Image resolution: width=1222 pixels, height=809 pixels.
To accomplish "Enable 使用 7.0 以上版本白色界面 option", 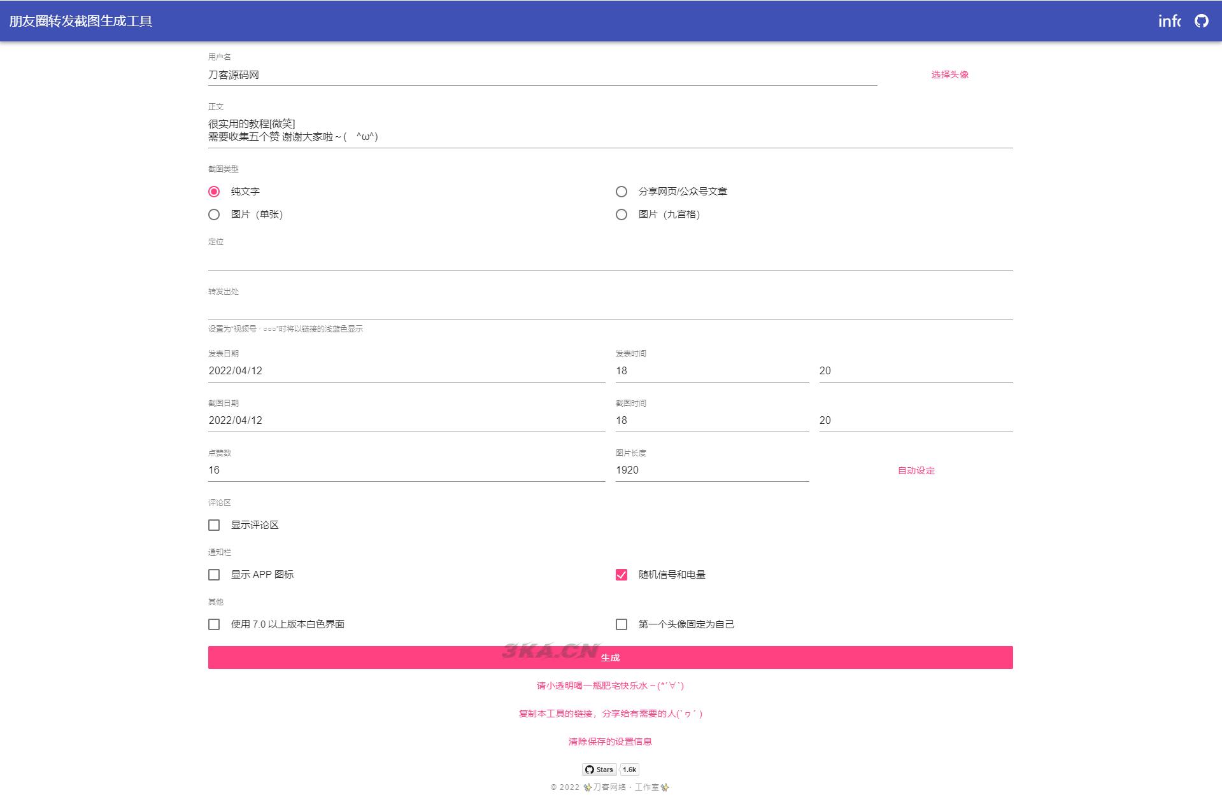I will pyautogui.click(x=214, y=624).
